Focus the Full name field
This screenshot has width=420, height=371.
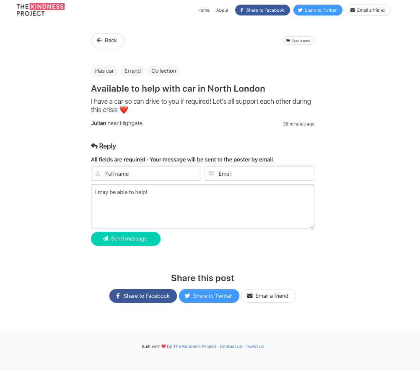point(146,174)
